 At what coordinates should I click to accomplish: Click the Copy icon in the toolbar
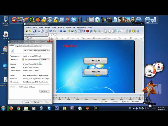43,31
